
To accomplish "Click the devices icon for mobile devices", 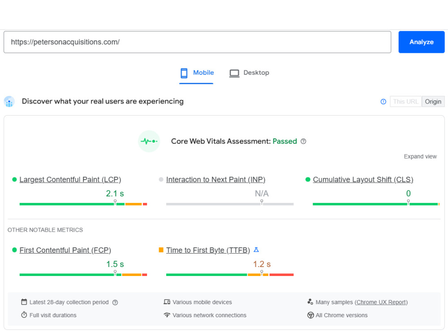I will click(167, 302).
